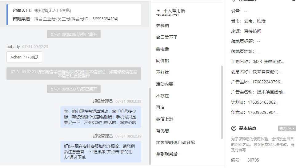The width and height of the screenshot is (296, 168).
Task: Click the 09:02:06 访客已离开 notice
Action: click(x=74, y=34)
